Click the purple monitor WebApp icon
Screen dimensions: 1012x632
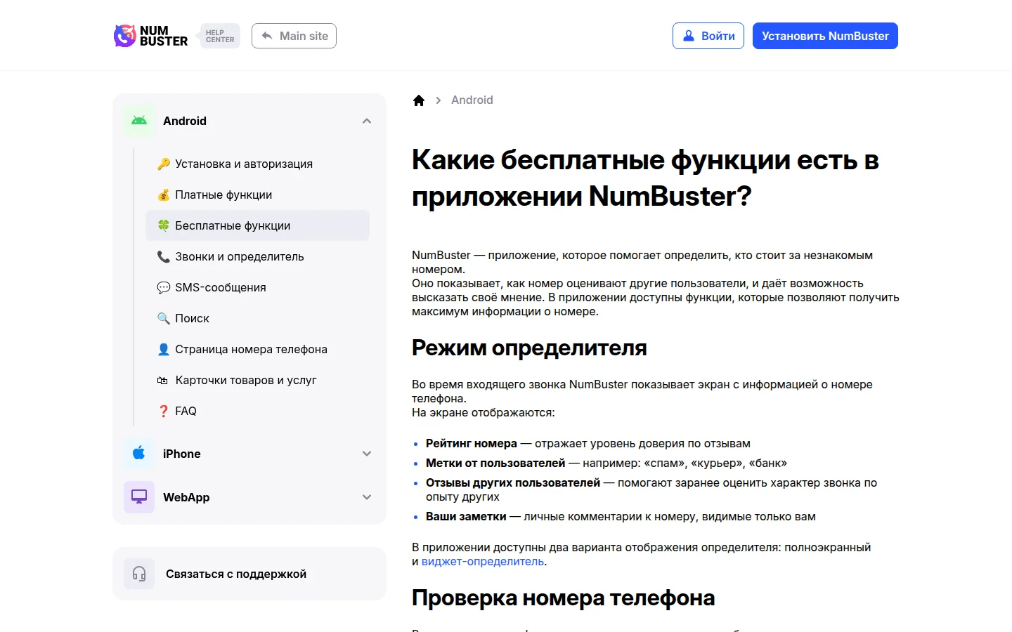pyautogui.click(x=139, y=497)
